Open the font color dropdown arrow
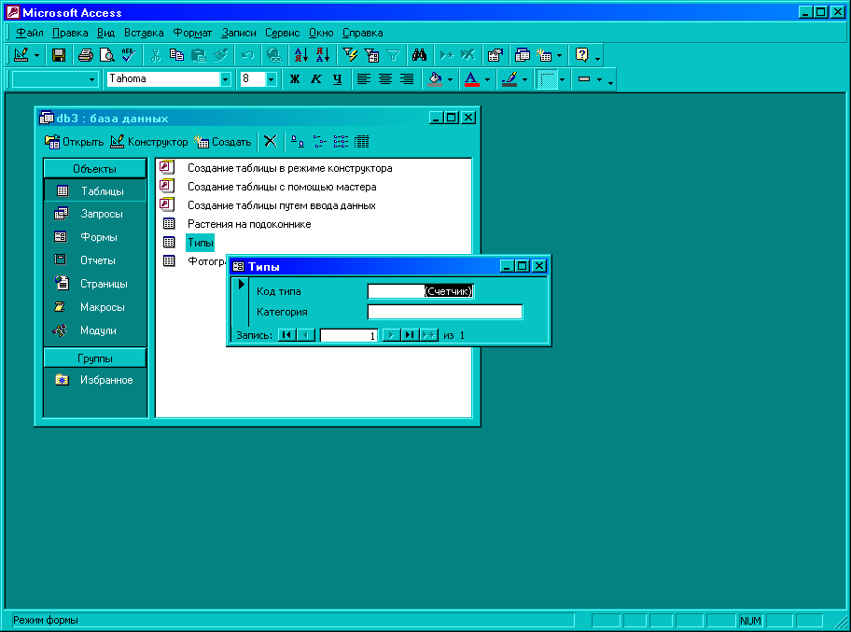Screen dimensions: 851x632 click(x=487, y=79)
